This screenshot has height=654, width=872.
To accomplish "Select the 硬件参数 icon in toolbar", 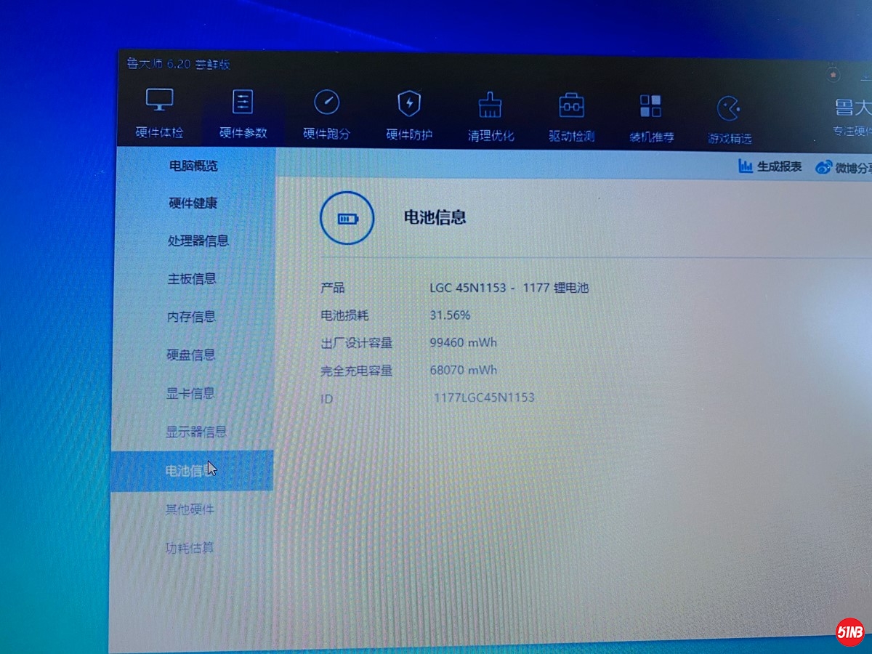I will point(243,102).
